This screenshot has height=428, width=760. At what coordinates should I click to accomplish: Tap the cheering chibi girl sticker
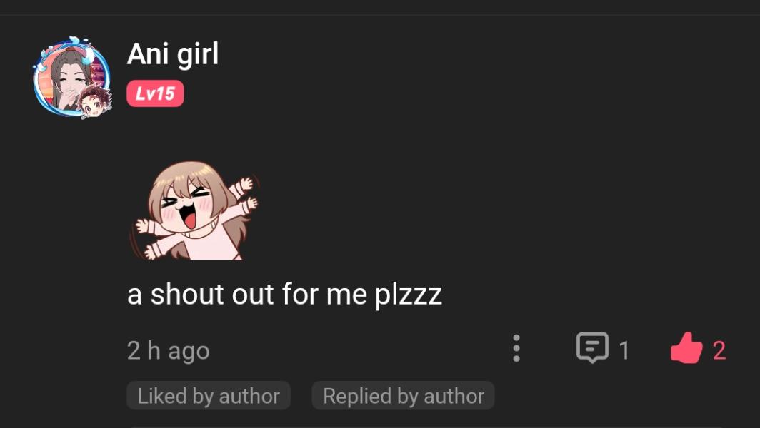pyautogui.click(x=194, y=210)
